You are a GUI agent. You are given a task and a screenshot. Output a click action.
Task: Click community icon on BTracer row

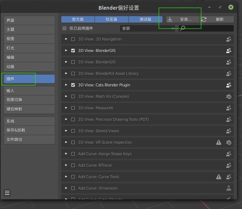228,165
